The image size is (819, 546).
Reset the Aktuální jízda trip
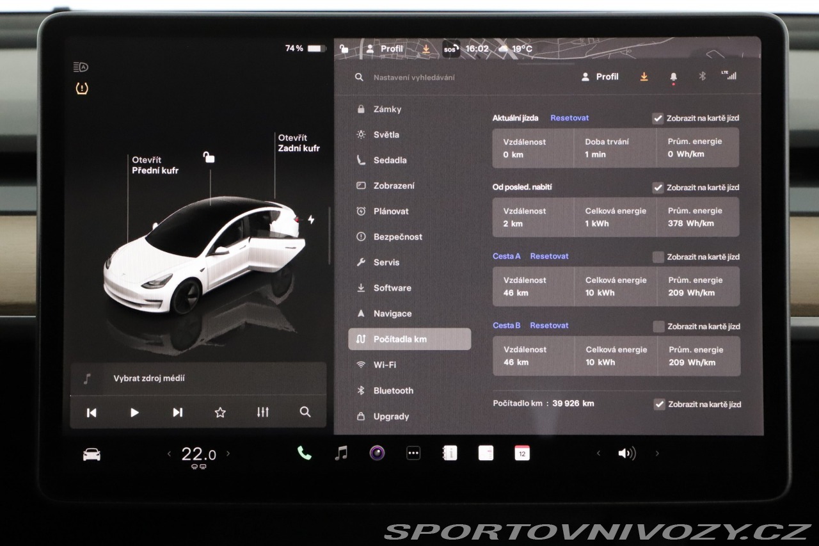click(x=569, y=118)
